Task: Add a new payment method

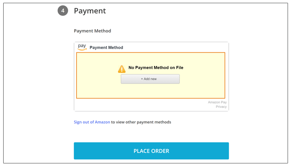Action: point(150,79)
